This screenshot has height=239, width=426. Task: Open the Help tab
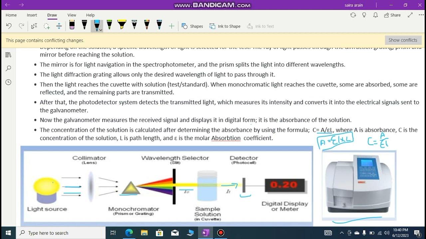coord(90,15)
